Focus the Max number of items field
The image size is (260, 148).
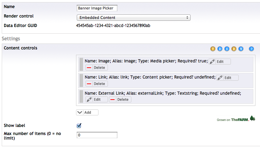coord(97,135)
